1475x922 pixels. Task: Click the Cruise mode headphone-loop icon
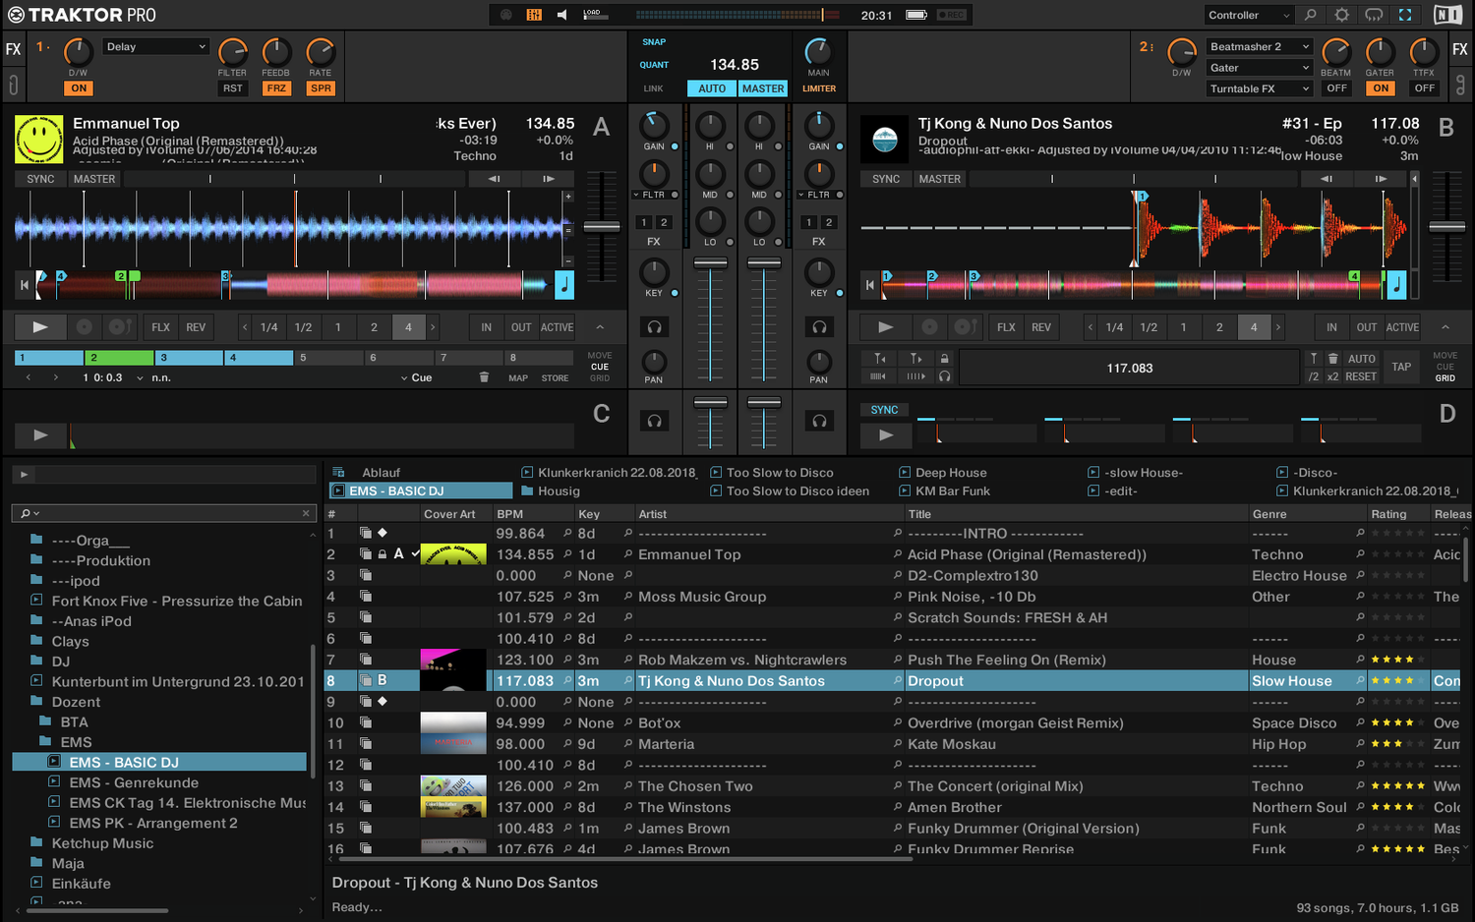pos(1374,15)
